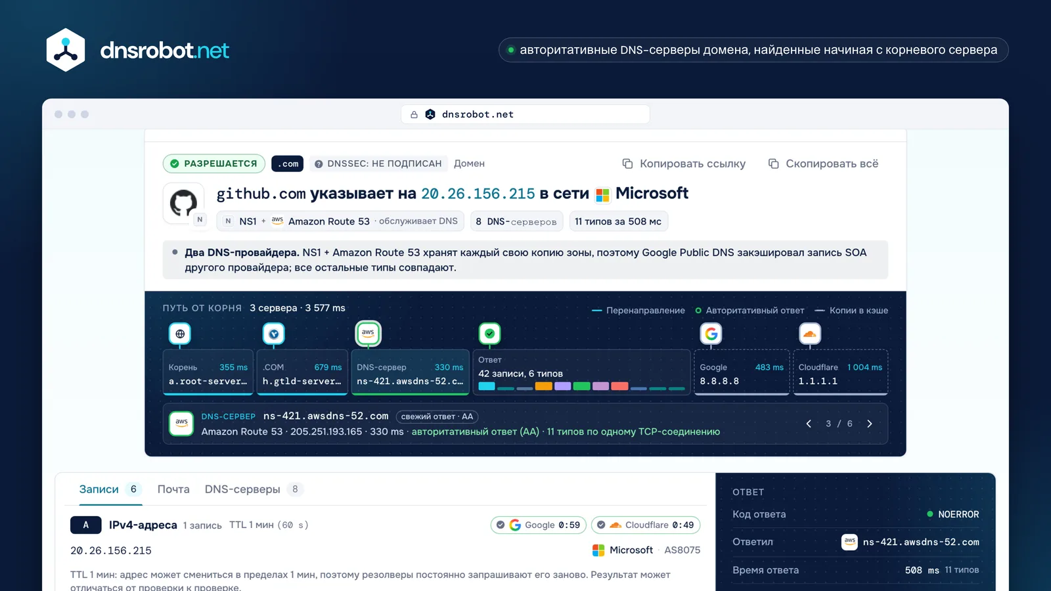Switch to the DNS-серверы tab
The height and width of the screenshot is (591, 1051).
point(254,489)
